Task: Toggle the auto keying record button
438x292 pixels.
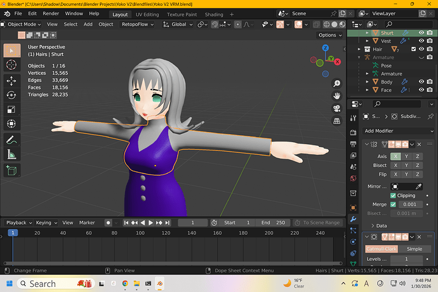Action: coord(109,223)
